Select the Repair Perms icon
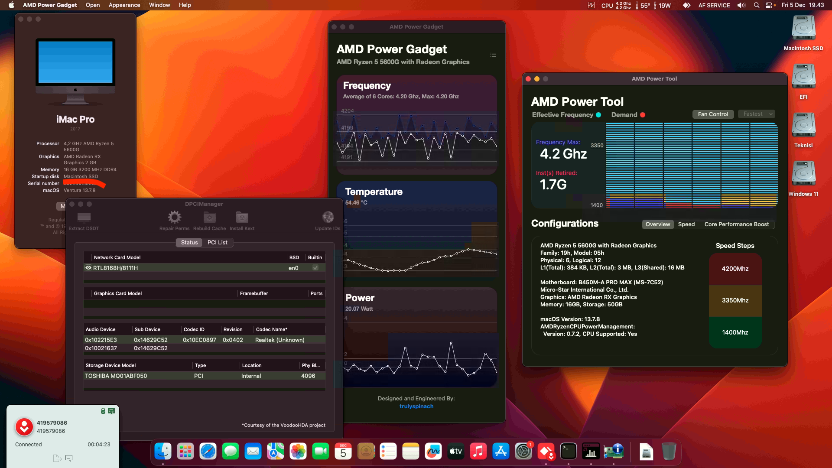 click(174, 217)
